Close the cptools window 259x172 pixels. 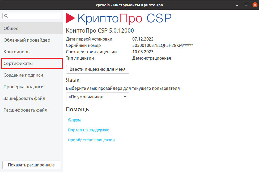coord(254,5)
